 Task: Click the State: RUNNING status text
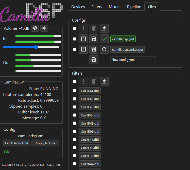tap(44, 89)
